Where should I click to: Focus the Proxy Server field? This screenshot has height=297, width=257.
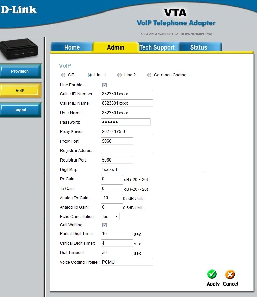pyautogui.click(x=127, y=131)
